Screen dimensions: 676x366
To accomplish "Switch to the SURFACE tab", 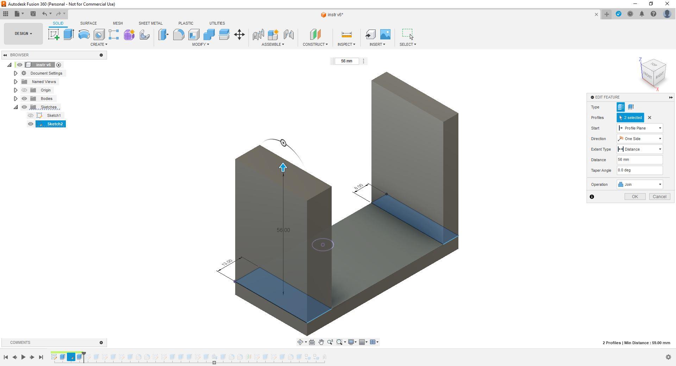I will coord(88,23).
